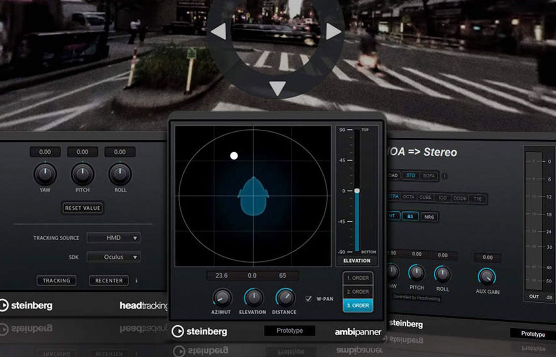The width and height of the screenshot is (556, 357).
Task: Click the right arrow on the navigation ring
Action: tap(333, 31)
